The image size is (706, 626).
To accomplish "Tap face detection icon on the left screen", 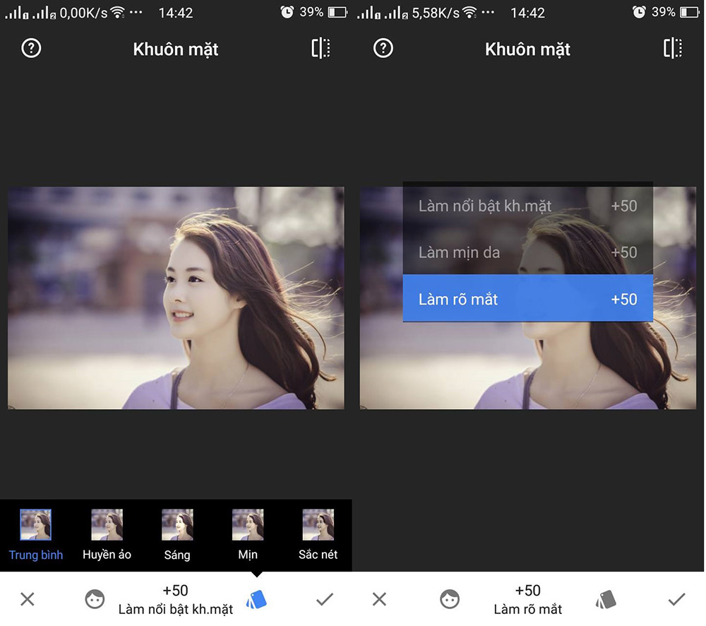I will coord(95,599).
